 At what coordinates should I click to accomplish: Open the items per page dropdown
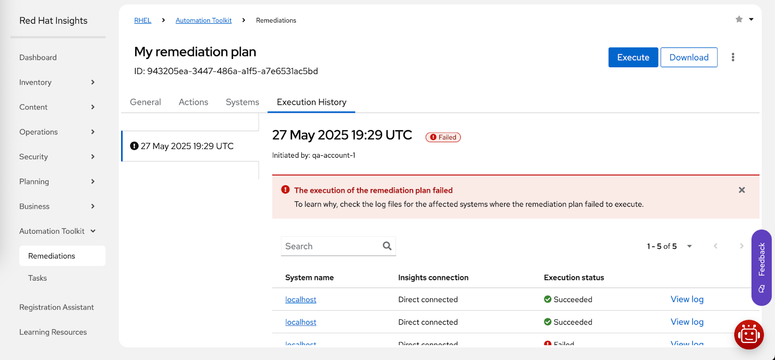(x=689, y=246)
